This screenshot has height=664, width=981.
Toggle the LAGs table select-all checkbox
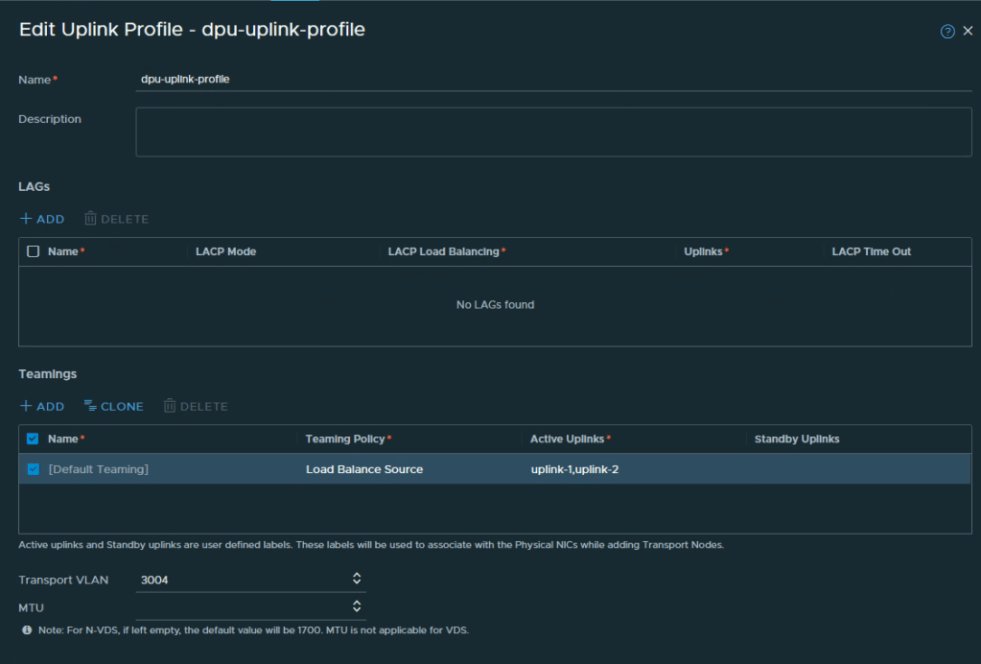33,251
